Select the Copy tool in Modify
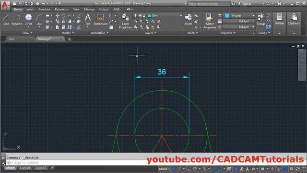The image size is (307, 173). point(58,21)
